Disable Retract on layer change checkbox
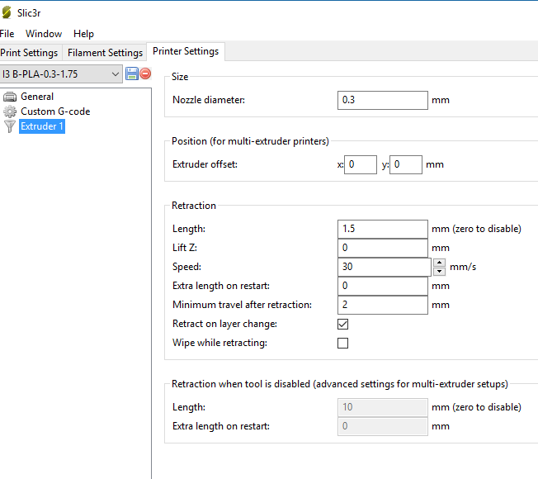 (343, 324)
